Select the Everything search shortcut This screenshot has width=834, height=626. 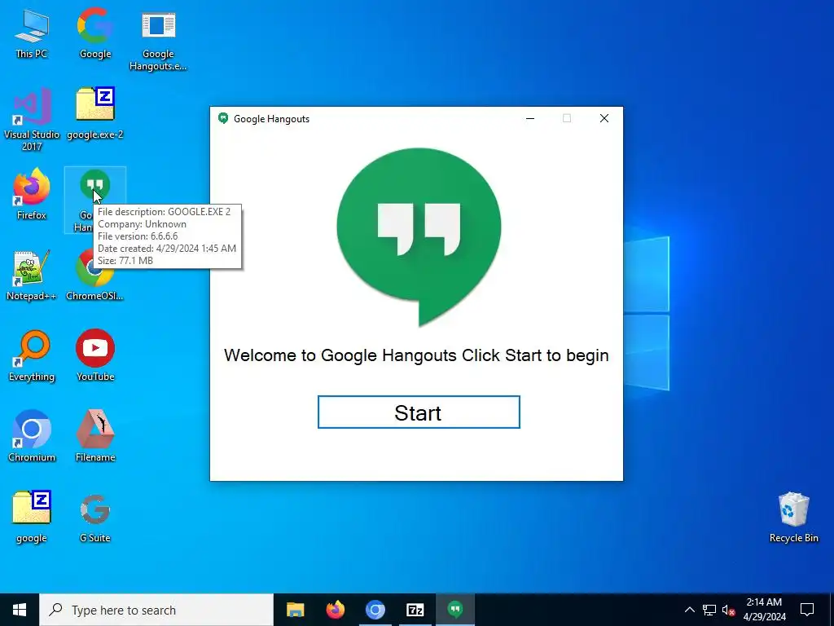tap(32, 357)
